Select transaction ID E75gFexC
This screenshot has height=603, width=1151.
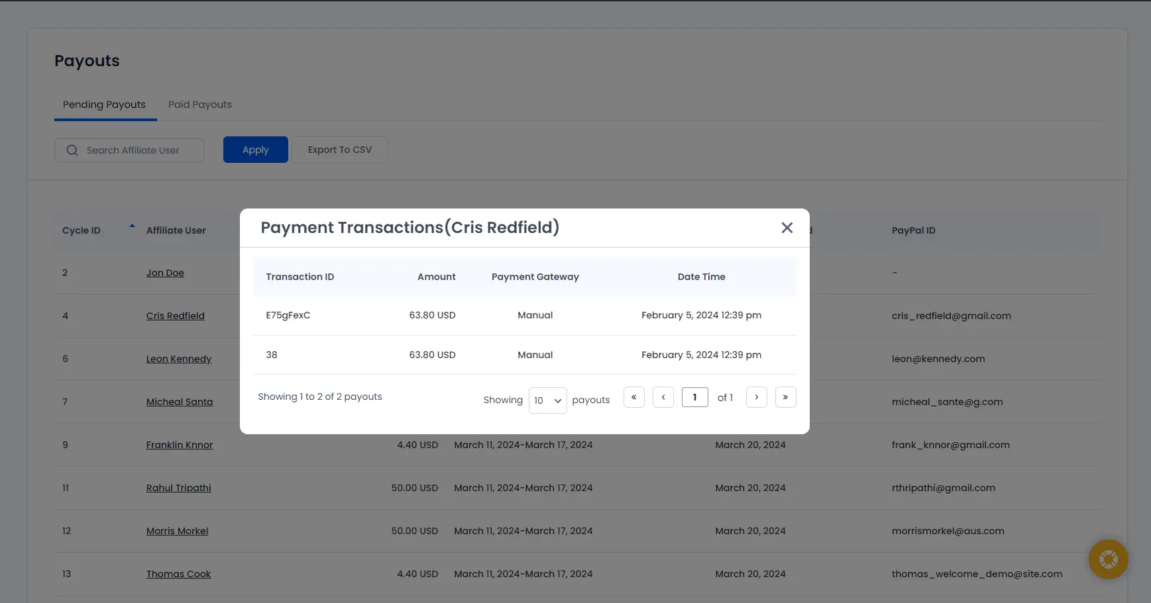(288, 315)
